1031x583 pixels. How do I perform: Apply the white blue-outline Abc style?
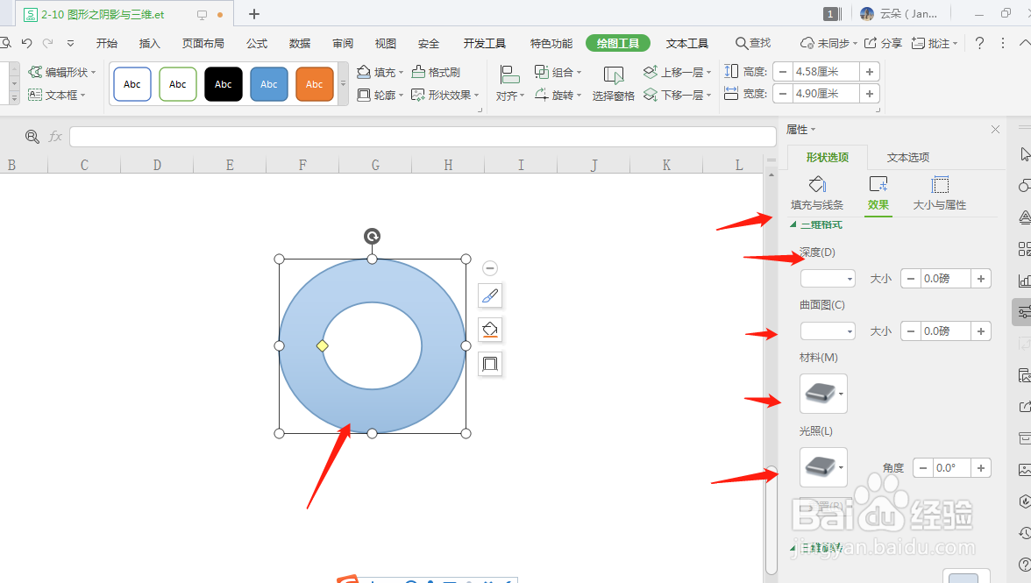tap(132, 84)
